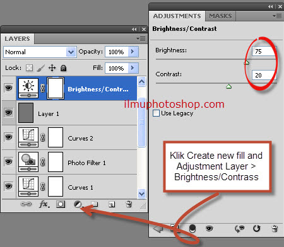
Task: Expand the Opacity slider arrow
Action: pyautogui.click(x=133, y=52)
